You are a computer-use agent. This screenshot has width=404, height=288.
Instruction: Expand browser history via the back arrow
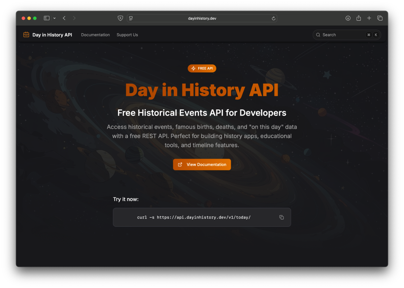point(64,18)
